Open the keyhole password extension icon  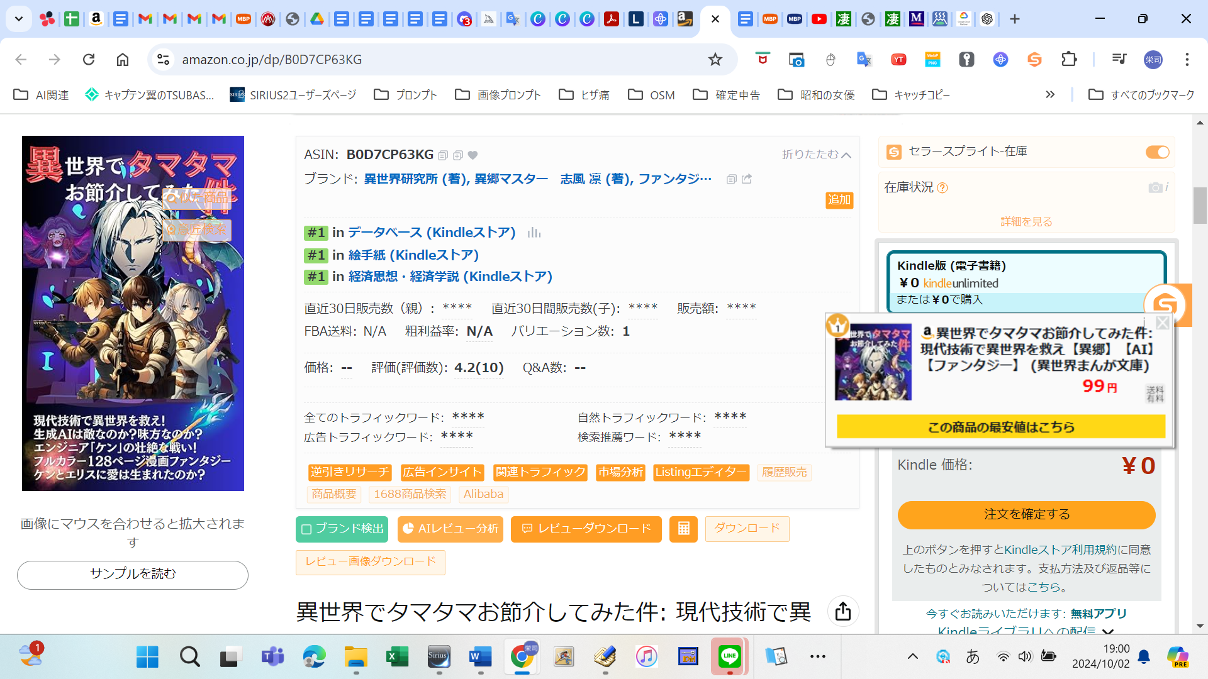(966, 60)
